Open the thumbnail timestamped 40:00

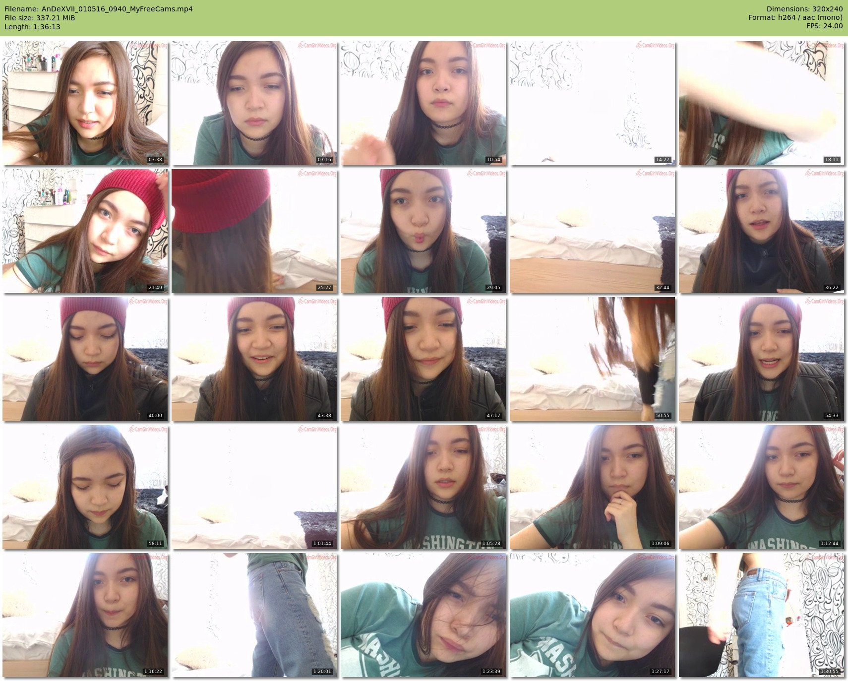tap(85, 359)
